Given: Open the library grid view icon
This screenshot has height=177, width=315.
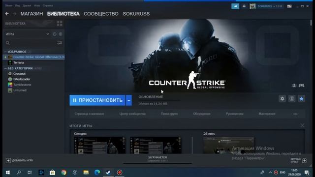Looking at the screenshot, I should point(60,24).
